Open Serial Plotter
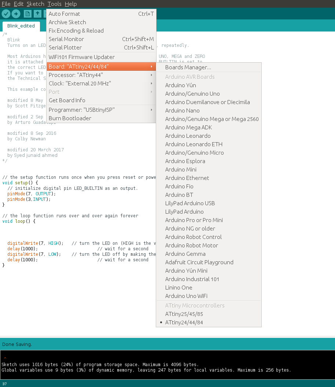 (x=65, y=47)
